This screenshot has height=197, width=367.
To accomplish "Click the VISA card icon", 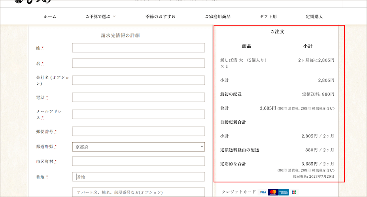I will pyautogui.click(x=263, y=192).
